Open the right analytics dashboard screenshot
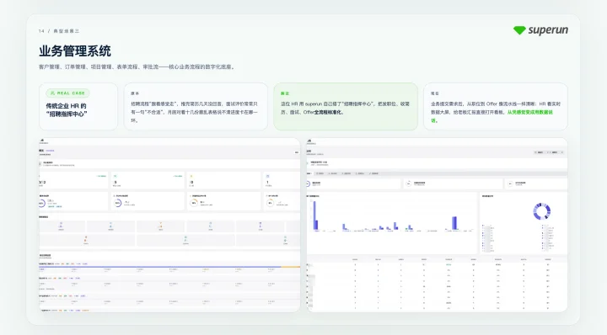This screenshot has width=607, height=335. click(x=437, y=225)
